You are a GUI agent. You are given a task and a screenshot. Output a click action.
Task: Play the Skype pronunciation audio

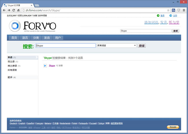click(x=45, y=66)
